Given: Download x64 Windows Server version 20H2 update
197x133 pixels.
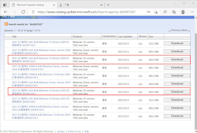Looking at the screenshot, I should [177, 84].
